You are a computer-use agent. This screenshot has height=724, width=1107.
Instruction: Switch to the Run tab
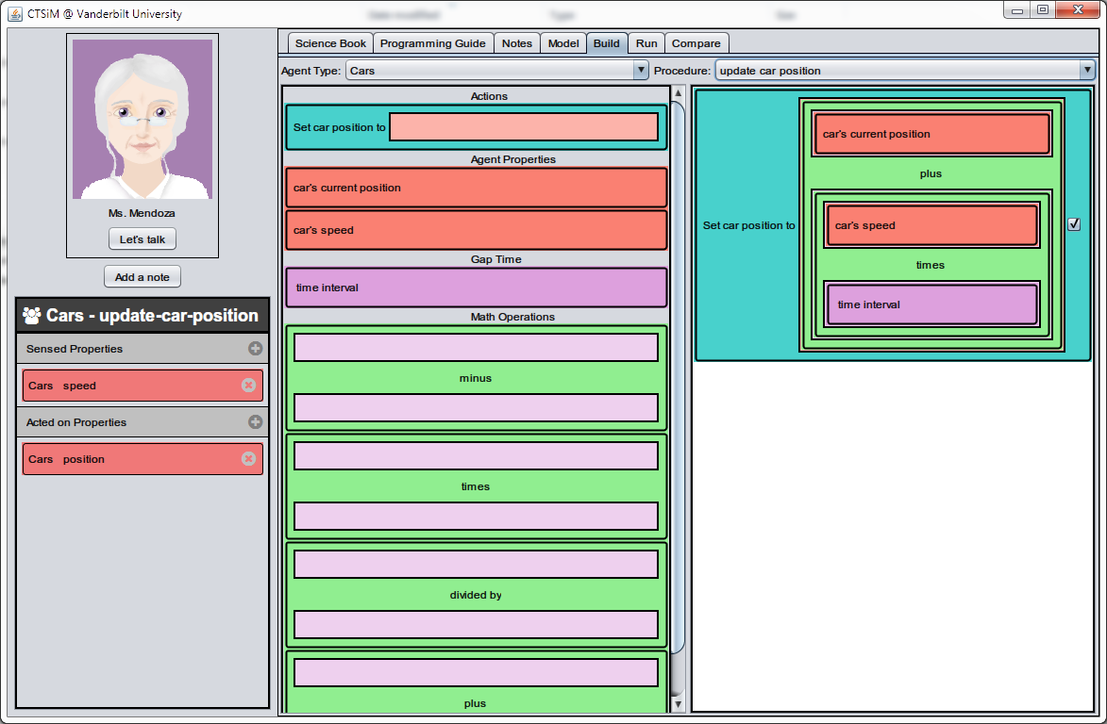click(646, 42)
